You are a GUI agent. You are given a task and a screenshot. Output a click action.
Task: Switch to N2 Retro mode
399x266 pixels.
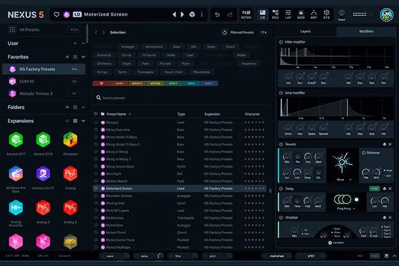point(246,14)
